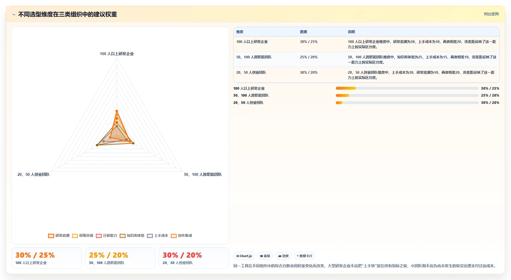Click description text of 50，100 人跨职能团队 row
This screenshot has width=511, height=280.
(422, 60)
